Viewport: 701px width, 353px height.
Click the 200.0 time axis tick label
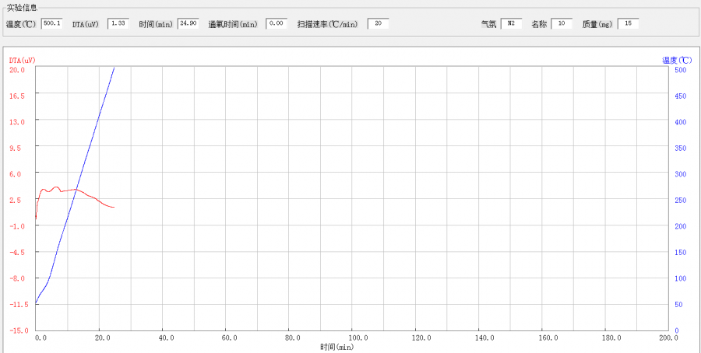(x=668, y=338)
